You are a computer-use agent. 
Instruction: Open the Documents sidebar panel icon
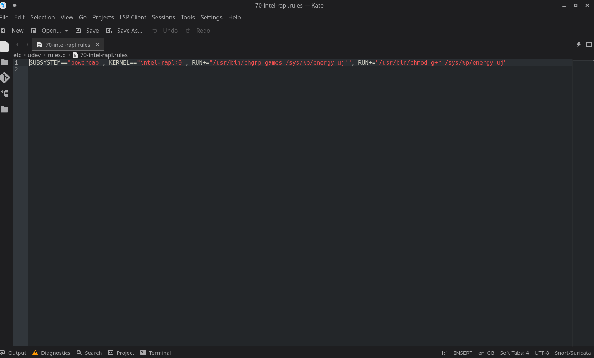tap(4, 46)
